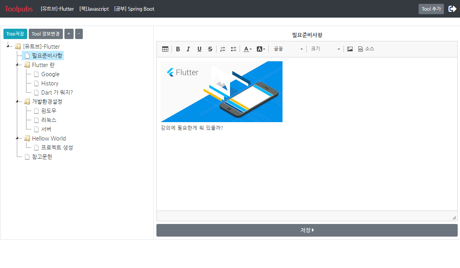Select the 프로젝트 생성 tree item

point(57,148)
